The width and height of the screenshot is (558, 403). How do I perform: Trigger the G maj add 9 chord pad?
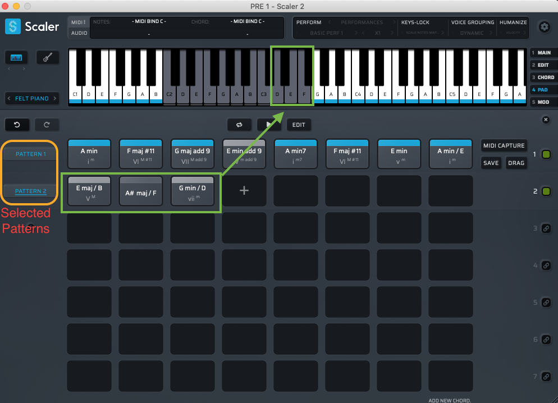click(193, 154)
